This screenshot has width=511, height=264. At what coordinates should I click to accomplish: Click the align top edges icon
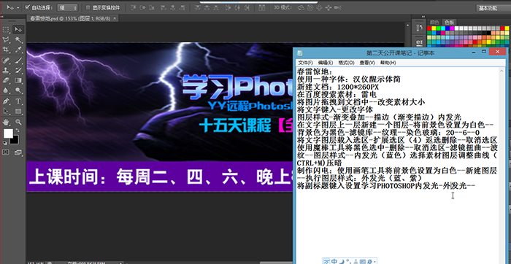click(x=134, y=7)
